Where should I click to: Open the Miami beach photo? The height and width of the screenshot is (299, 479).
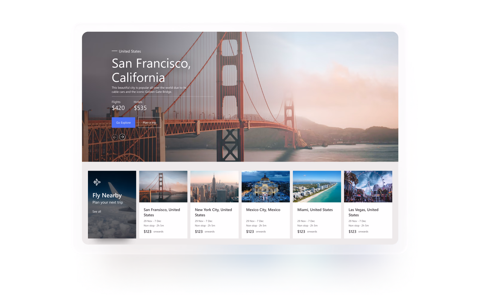point(317,186)
